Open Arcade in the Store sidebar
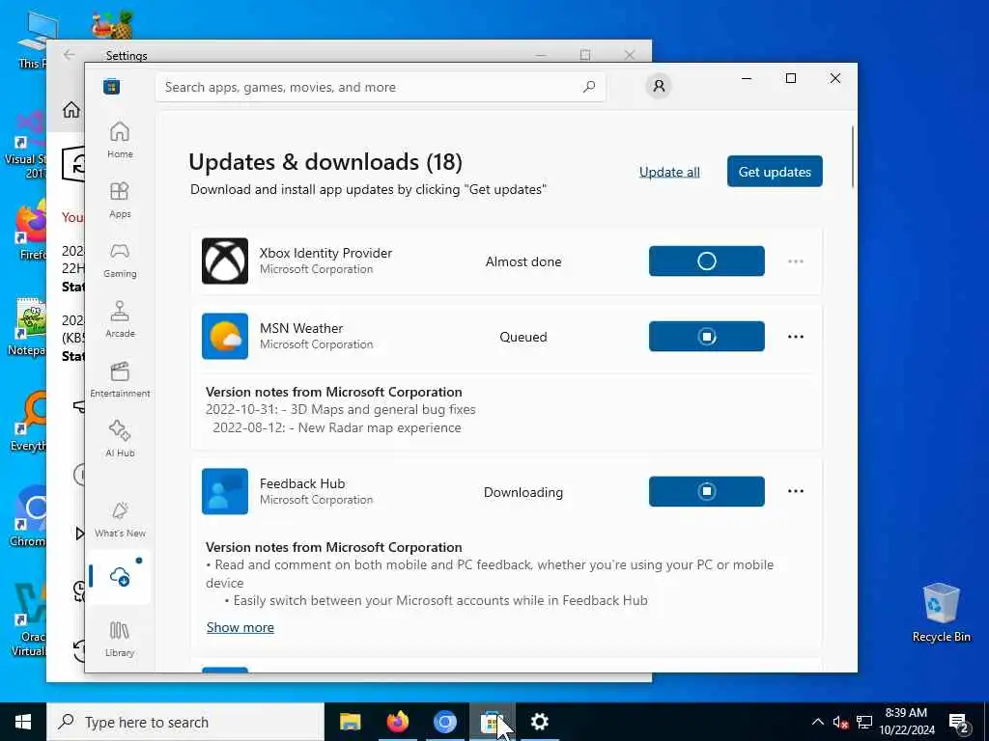The height and width of the screenshot is (741, 989). pyautogui.click(x=120, y=319)
